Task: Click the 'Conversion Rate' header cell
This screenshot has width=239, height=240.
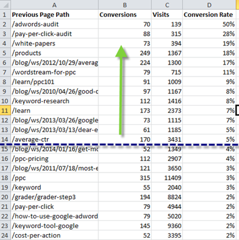Action: coord(209,14)
